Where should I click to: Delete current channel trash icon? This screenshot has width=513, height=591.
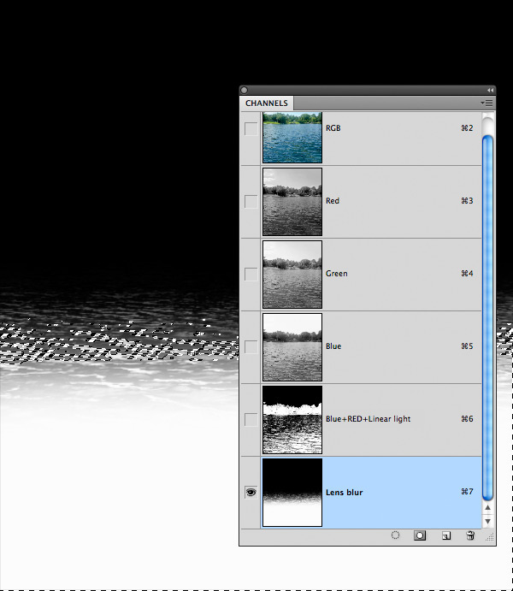tap(470, 535)
